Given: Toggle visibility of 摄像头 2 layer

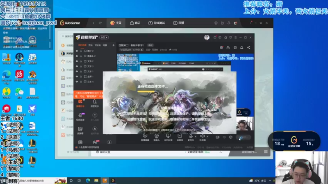Looking at the screenshot, I should pyautogui.click(x=77, y=56).
